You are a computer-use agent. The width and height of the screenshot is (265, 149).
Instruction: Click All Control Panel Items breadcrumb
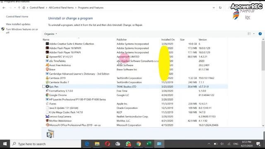tap(61, 7)
